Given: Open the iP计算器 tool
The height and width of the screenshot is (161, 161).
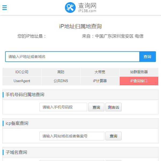Looking at the screenshot, I should 100,81.
